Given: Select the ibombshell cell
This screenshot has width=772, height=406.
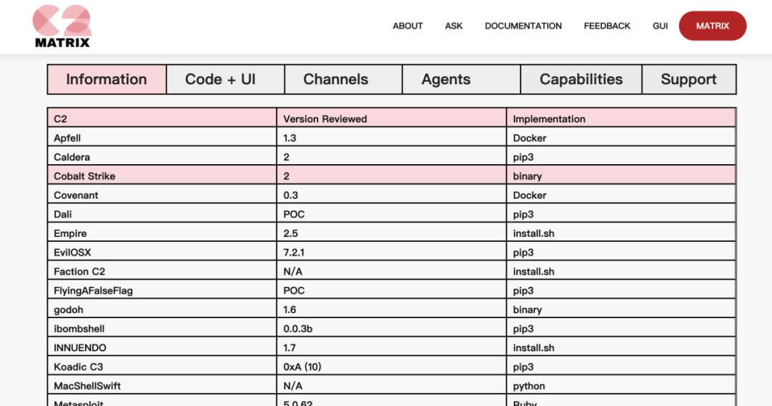Looking at the screenshot, I should point(162,328).
